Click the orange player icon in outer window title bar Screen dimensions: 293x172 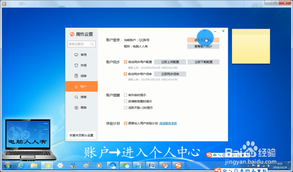pos(4,4)
